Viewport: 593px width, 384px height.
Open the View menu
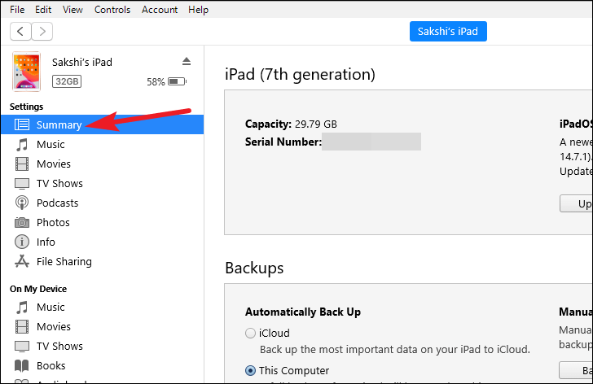click(72, 10)
